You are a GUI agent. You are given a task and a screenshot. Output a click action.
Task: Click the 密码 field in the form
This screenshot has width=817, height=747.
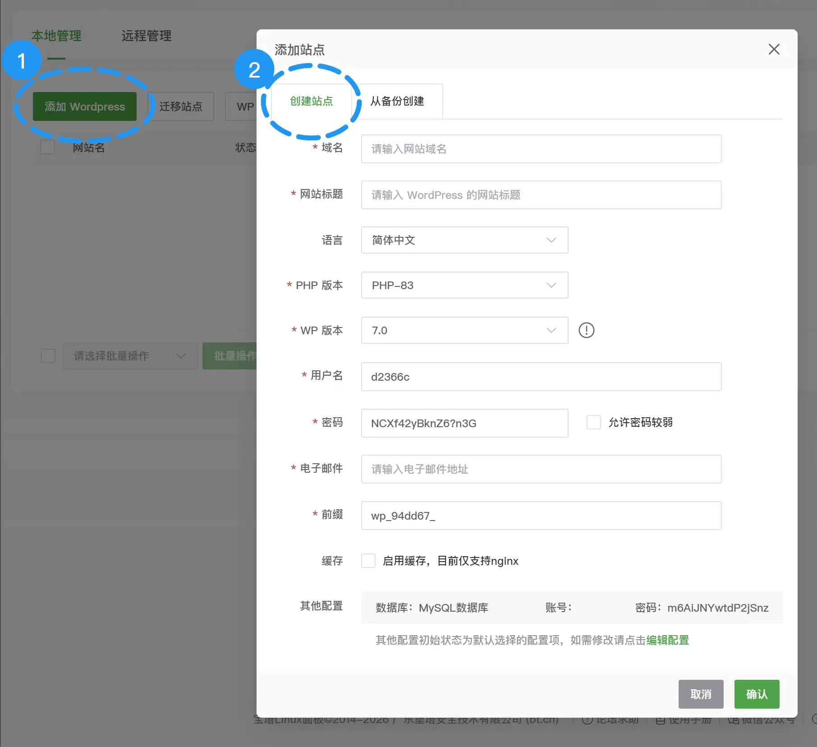click(x=464, y=423)
